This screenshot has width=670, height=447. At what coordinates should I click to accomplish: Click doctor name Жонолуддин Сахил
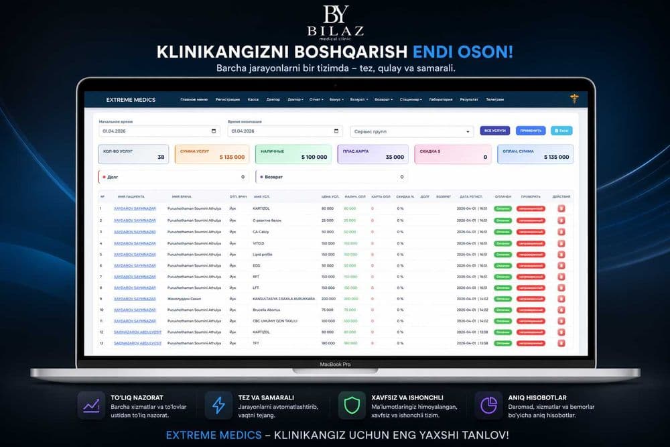point(184,299)
